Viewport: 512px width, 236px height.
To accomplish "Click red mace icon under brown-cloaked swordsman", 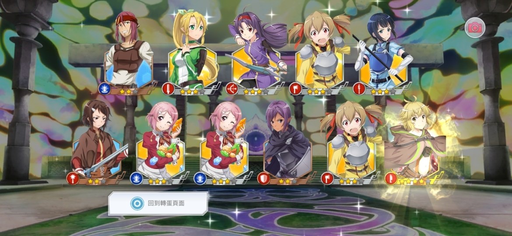I will (x=73, y=179).
